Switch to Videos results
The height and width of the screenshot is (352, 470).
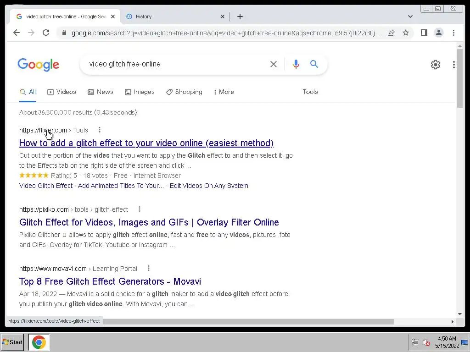pyautogui.click(x=62, y=92)
